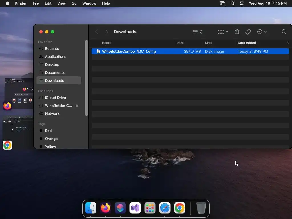Open the File menu
292x219 pixels.
click(x=36, y=3)
